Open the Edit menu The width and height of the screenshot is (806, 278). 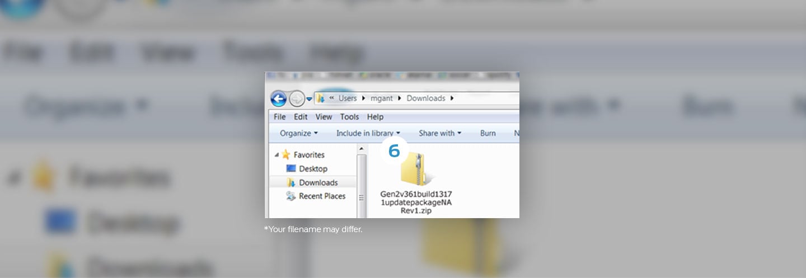[301, 117]
